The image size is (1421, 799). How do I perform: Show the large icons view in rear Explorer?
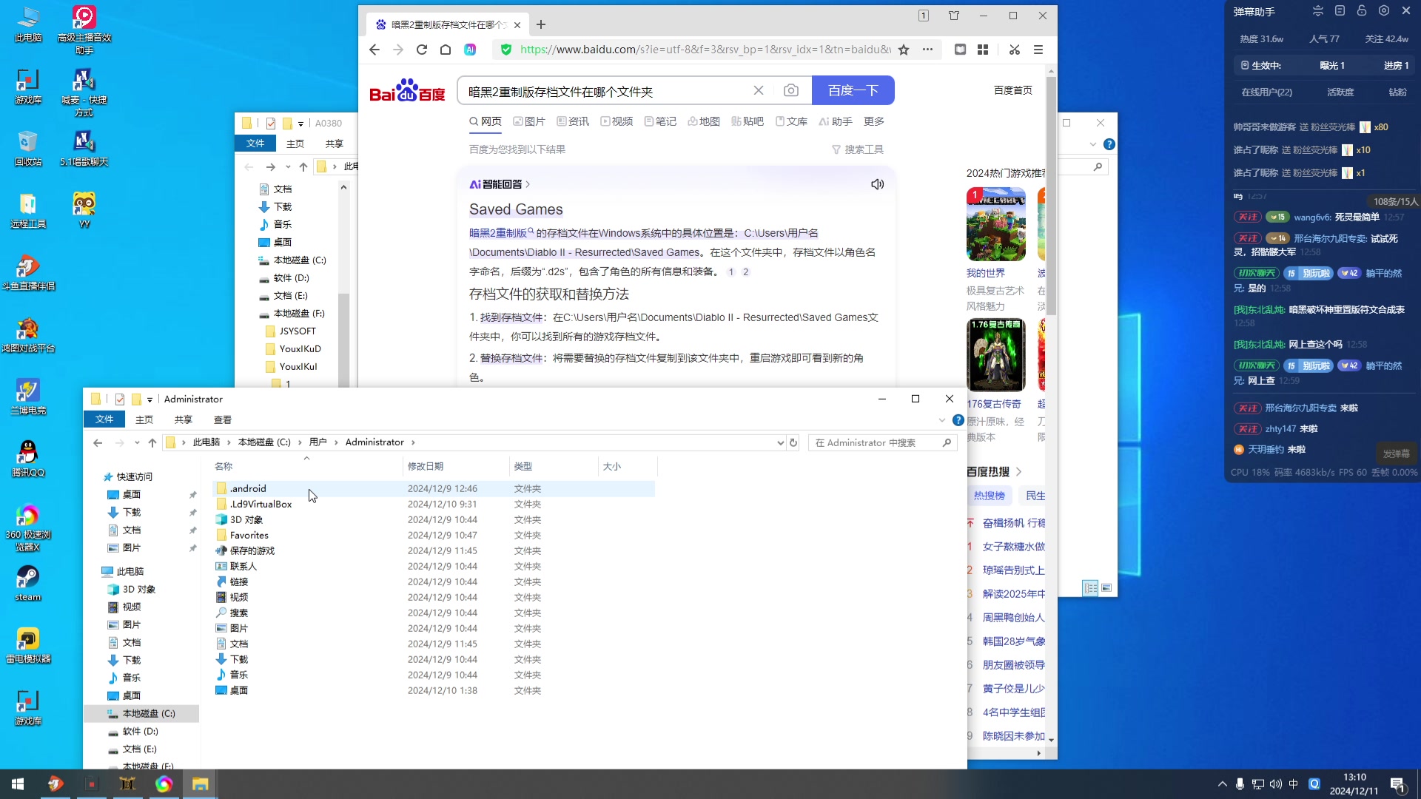[1106, 588]
